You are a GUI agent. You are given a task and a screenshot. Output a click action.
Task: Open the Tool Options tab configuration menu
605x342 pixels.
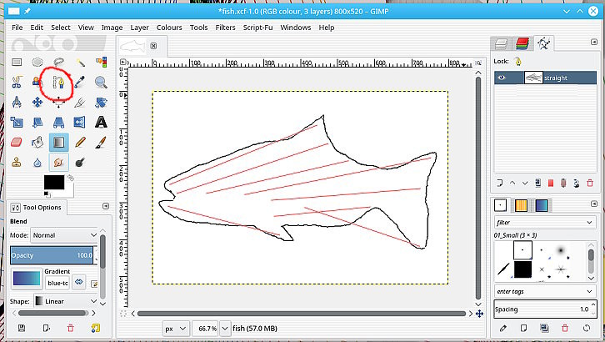(106, 206)
